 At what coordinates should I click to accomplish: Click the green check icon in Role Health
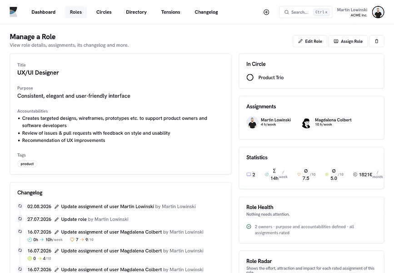tap(249, 227)
